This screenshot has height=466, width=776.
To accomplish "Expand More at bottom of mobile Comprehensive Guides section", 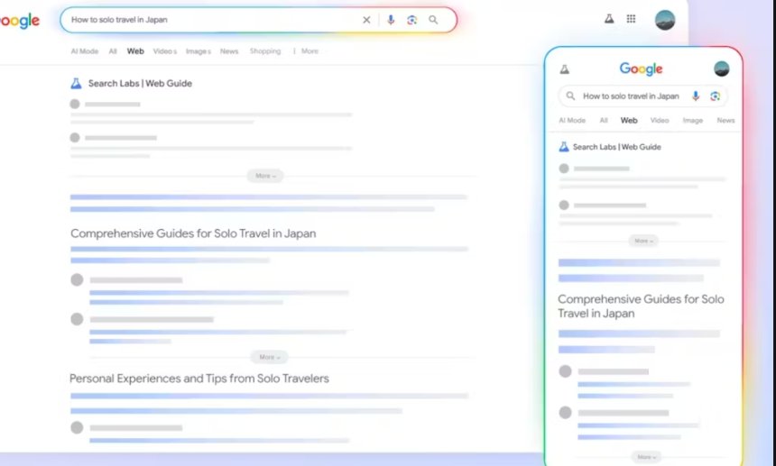I will coord(646,457).
